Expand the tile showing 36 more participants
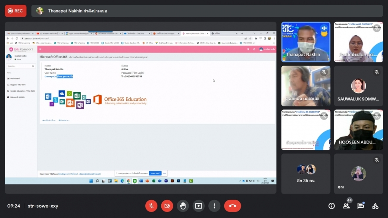Screen dimensions: 388x218 coord(306,174)
